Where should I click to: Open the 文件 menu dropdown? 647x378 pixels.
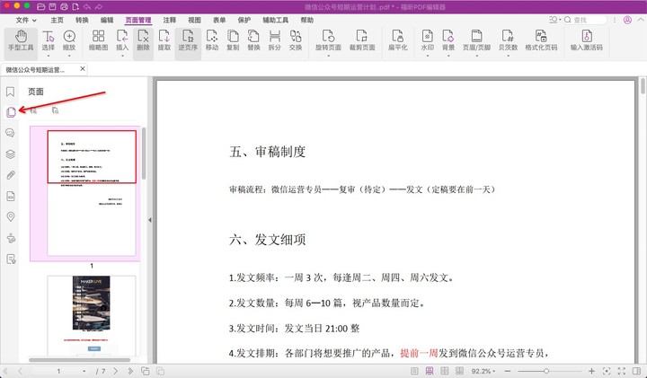(x=26, y=20)
